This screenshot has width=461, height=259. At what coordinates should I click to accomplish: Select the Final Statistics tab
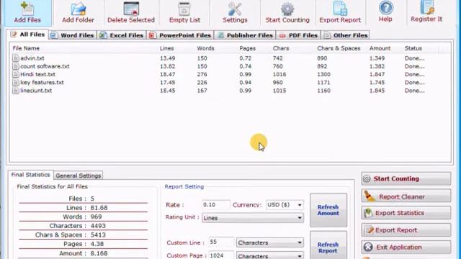click(x=30, y=175)
